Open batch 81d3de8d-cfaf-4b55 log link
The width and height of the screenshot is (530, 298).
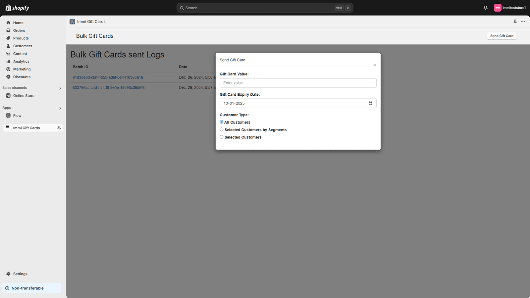point(108,77)
